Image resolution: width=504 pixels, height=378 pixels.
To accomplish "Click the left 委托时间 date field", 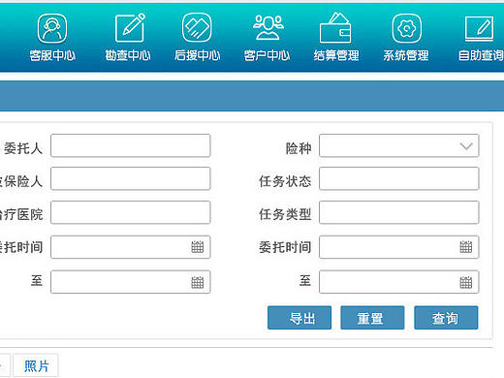I will [x=131, y=247].
